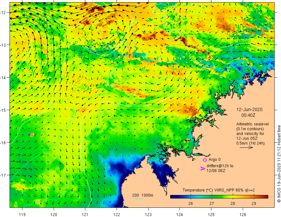The height and width of the screenshot is (217, 281).
Task: Click the '28' temperature scale value
Action: click(232, 203)
